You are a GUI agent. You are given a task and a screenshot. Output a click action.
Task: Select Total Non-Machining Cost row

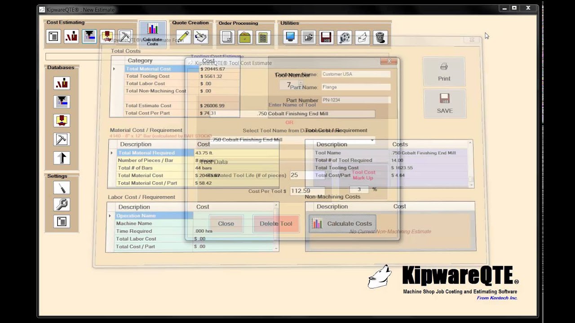[x=175, y=91]
